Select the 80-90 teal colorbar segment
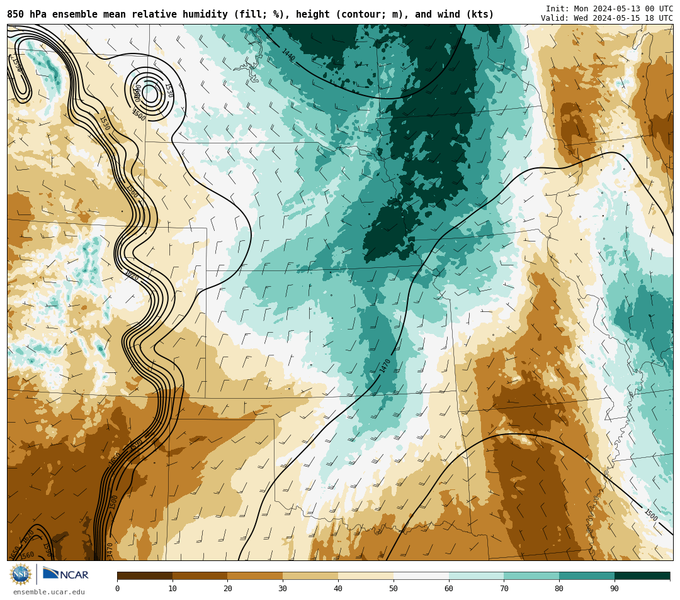Viewport: 680px width, 600px height. pyautogui.click(x=587, y=576)
